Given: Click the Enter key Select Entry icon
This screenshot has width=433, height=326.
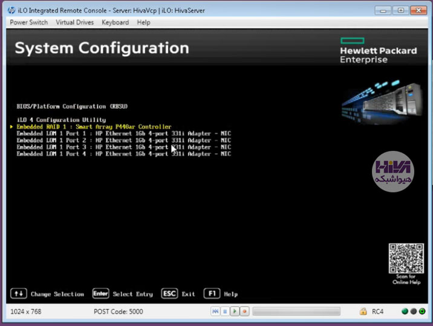Looking at the screenshot, I should 100,293.
